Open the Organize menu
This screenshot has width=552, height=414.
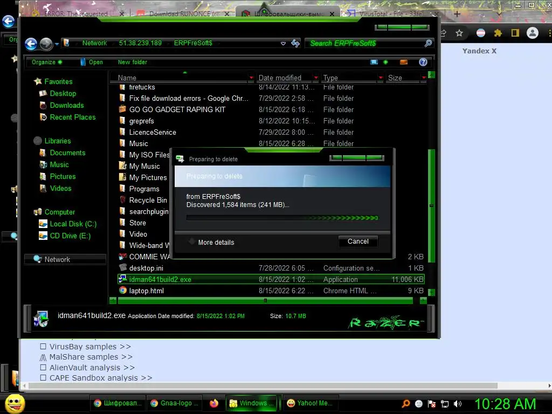(x=47, y=62)
